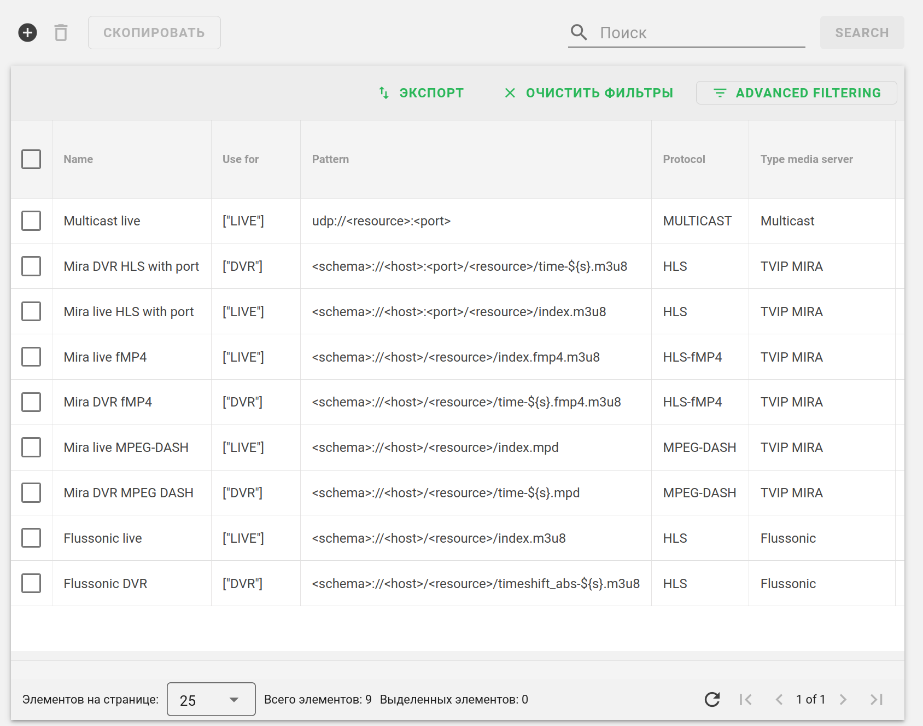The image size is (923, 726).
Task: Sort by the Name column header
Action: pyautogui.click(x=78, y=159)
